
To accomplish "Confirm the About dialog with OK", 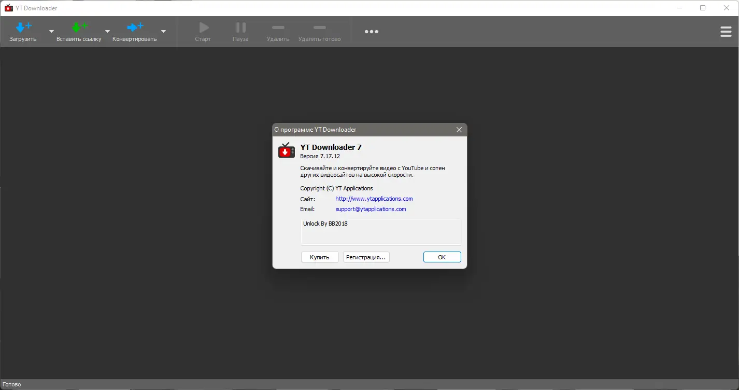I will (x=442, y=257).
